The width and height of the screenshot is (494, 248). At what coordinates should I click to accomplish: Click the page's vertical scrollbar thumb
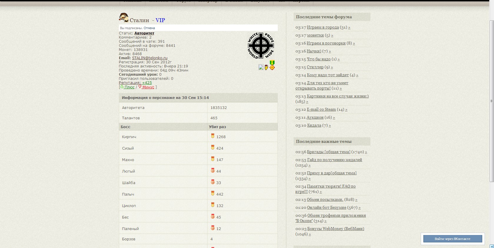491,101
